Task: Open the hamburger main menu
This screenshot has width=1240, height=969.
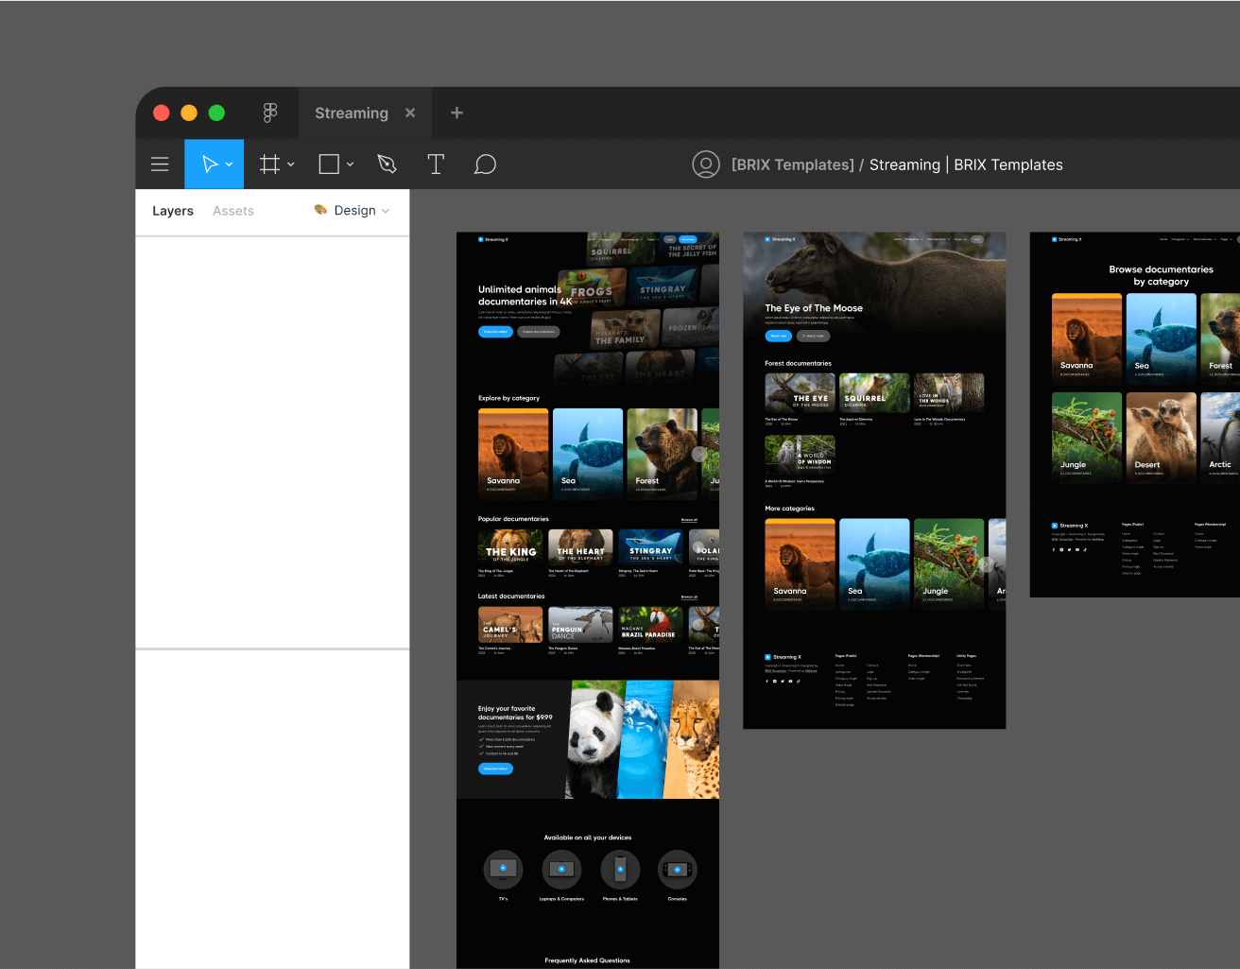Action: (160, 164)
